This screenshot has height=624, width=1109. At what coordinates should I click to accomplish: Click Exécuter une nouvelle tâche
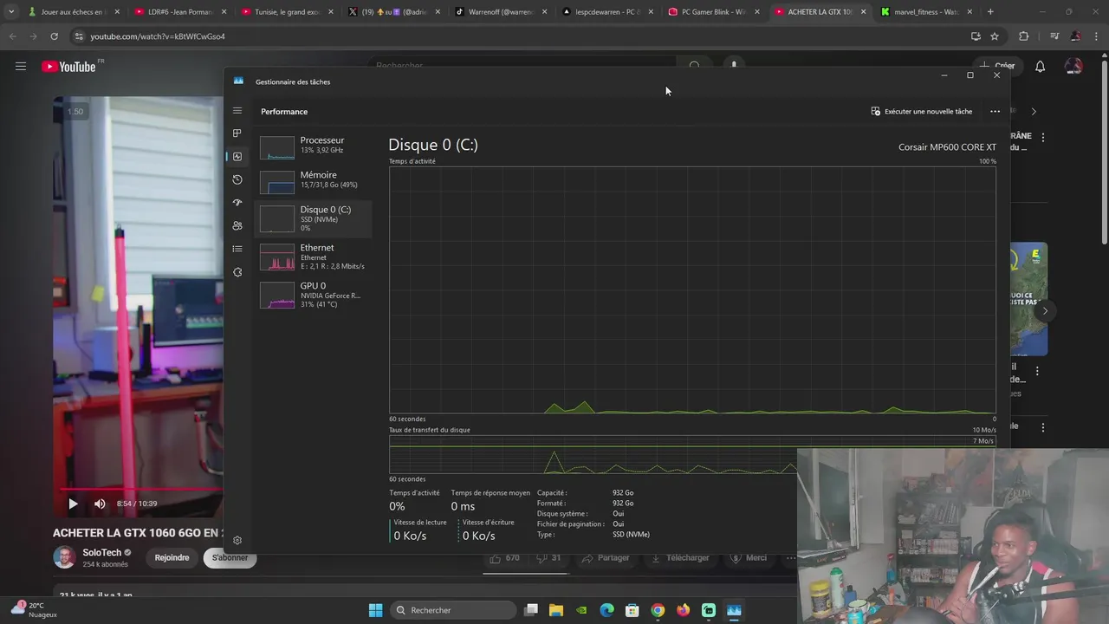(x=921, y=111)
